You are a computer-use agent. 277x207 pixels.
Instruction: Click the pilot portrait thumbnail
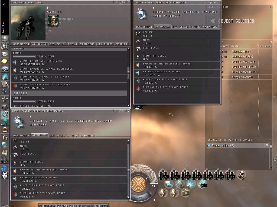click(x=53, y=20)
